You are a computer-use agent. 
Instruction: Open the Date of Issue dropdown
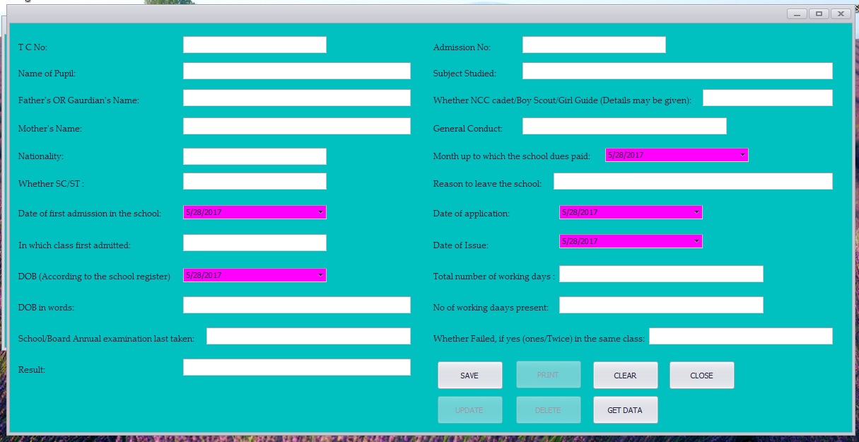696,241
